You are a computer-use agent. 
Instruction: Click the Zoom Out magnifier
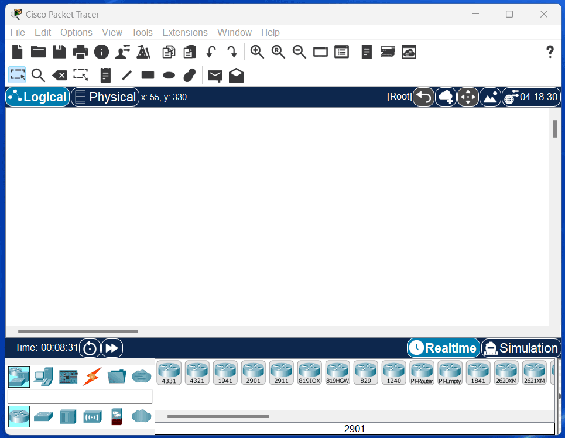pyautogui.click(x=299, y=52)
